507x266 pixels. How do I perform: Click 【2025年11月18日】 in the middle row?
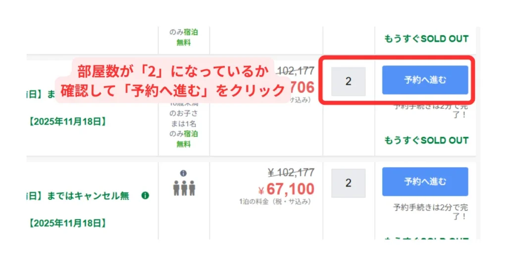tap(67, 121)
